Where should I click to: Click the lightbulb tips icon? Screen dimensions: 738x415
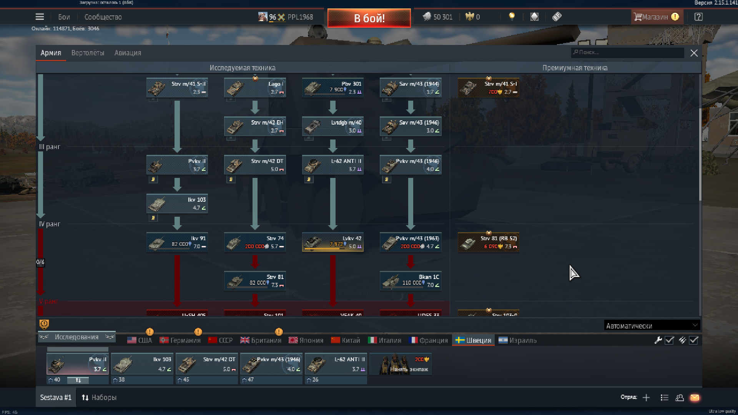(x=512, y=17)
